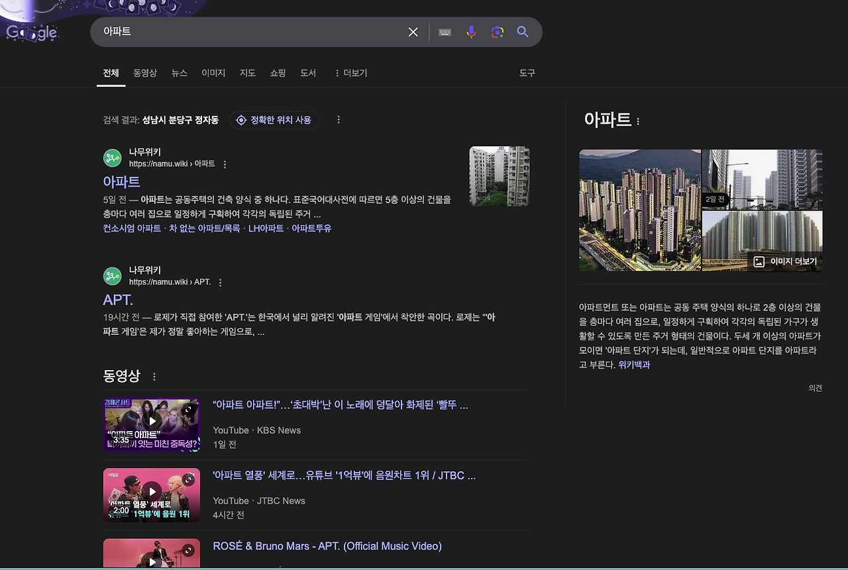
Task: Click 이미지 더보기 in the knowledge panel
Action: click(x=785, y=261)
